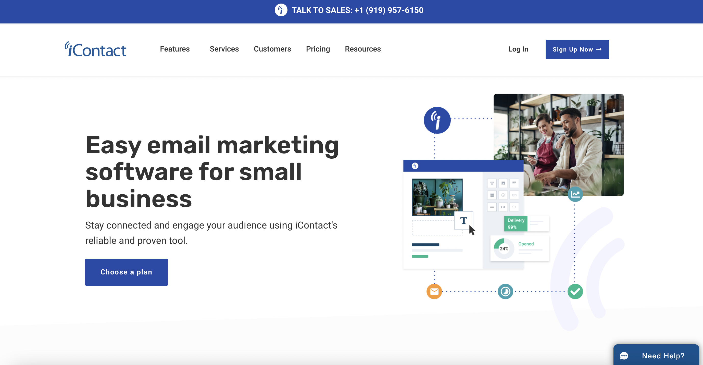Click the round iContact icon in the top sales bar

(x=281, y=10)
